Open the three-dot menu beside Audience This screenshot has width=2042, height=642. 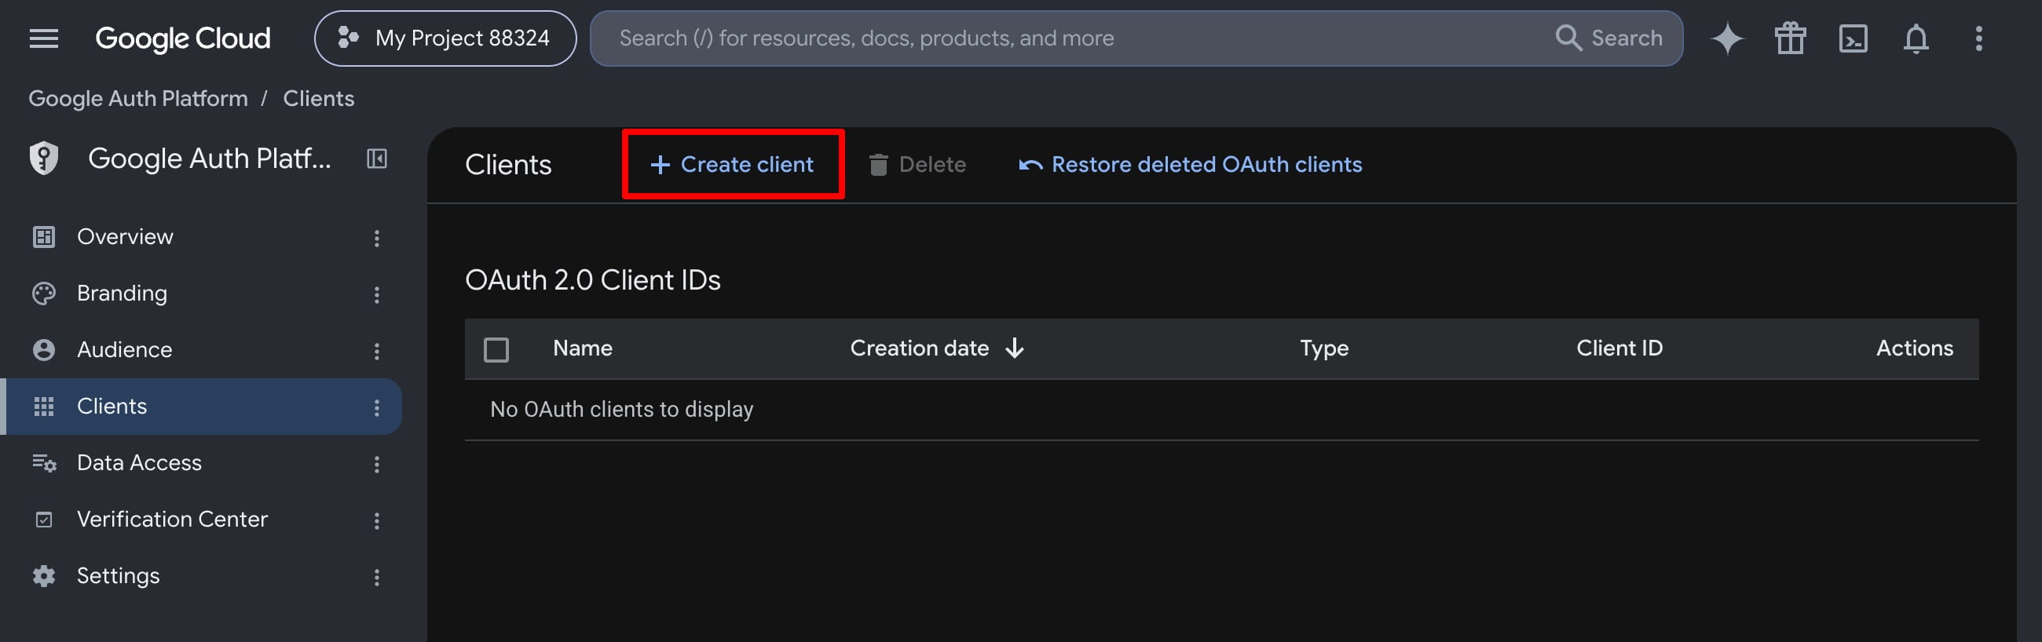[x=376, y=351]
